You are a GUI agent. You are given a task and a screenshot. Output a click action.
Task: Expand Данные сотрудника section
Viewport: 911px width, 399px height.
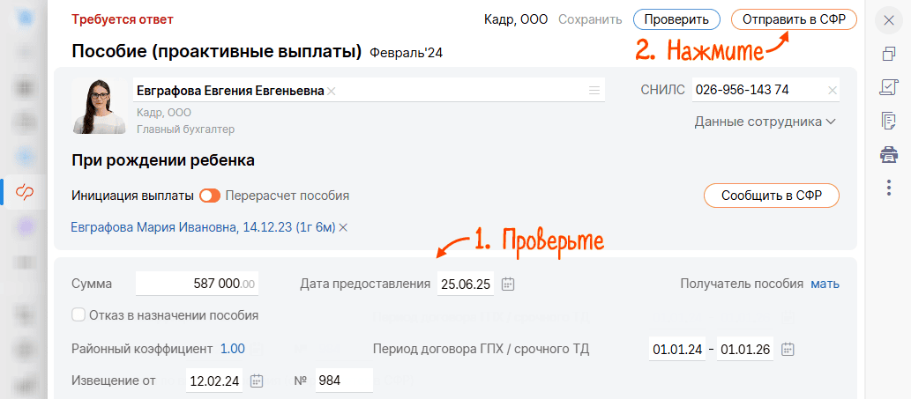click(765, 122)
